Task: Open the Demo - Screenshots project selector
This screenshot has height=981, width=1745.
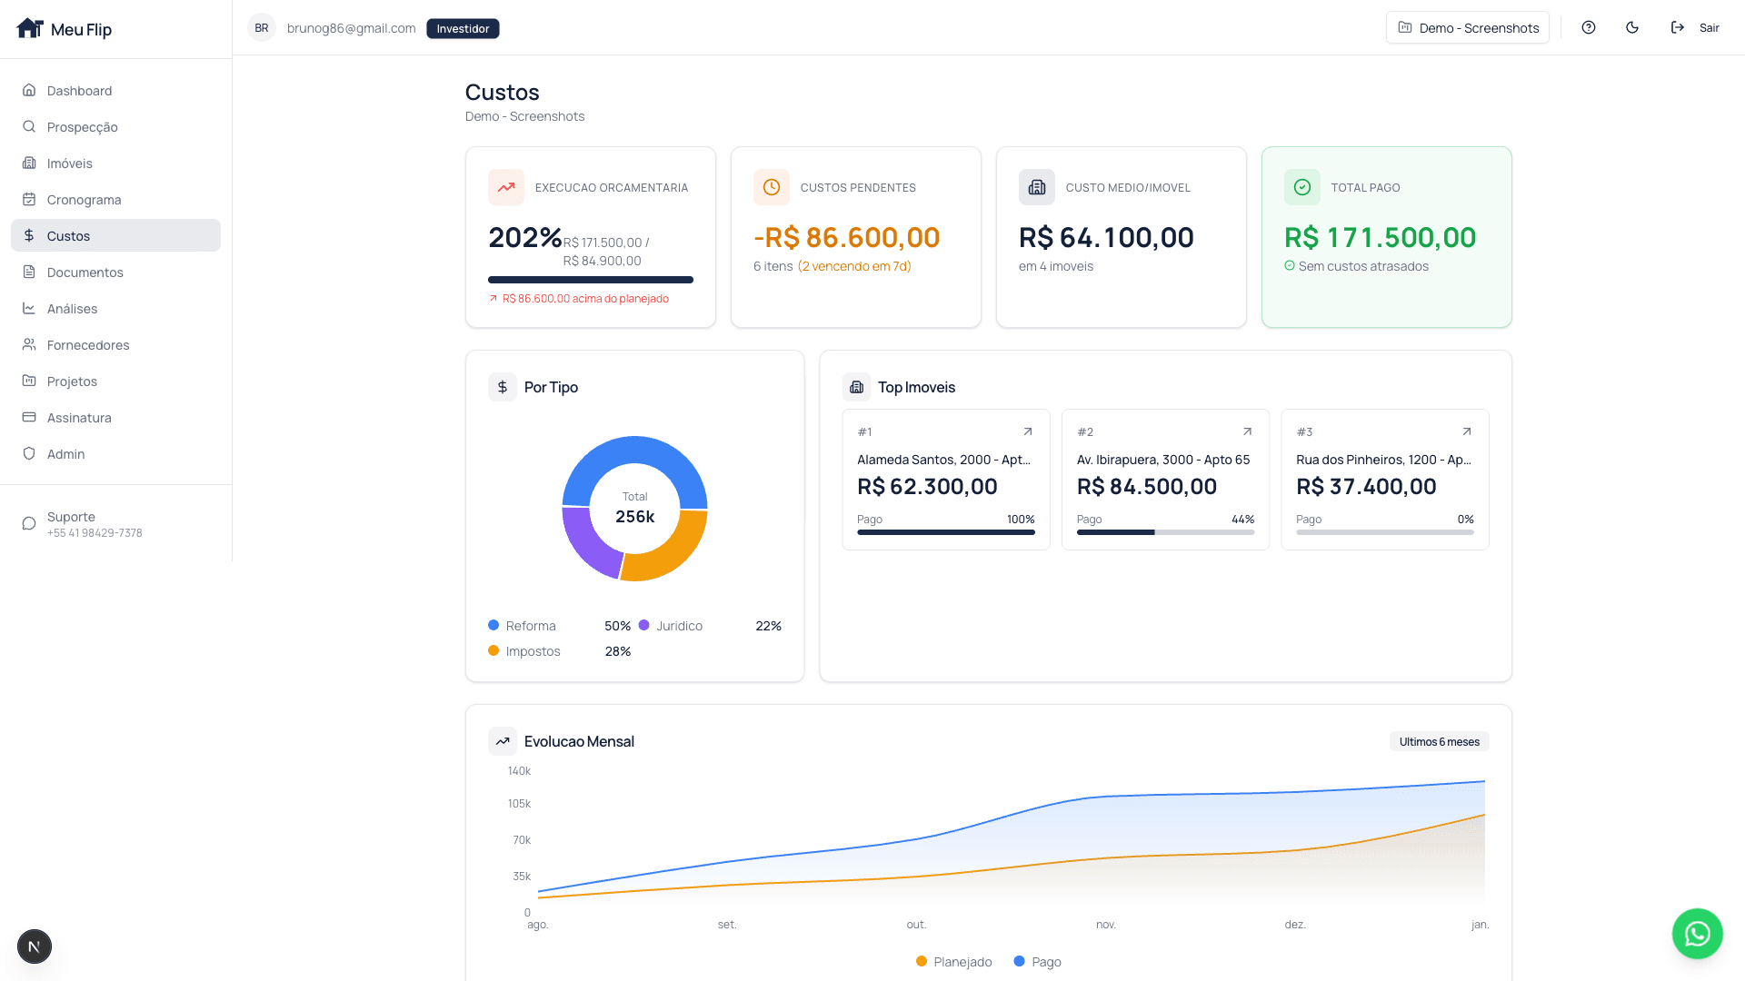Action: coord(1467,28)
